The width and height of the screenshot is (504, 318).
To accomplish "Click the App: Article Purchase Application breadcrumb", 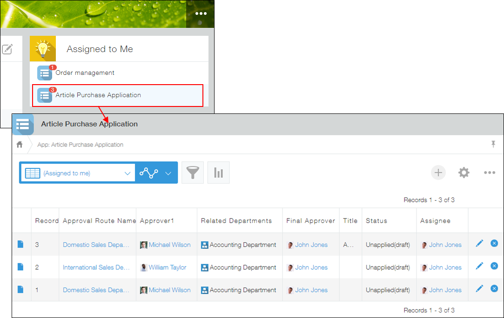I will 80,145.
